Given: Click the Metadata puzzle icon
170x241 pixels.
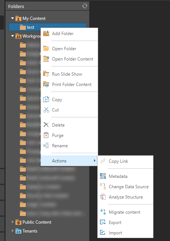Looking at the screenshot, I should click(103, 176).
